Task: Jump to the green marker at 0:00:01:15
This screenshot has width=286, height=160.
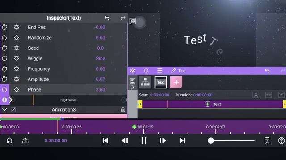Action: (134, 127)
